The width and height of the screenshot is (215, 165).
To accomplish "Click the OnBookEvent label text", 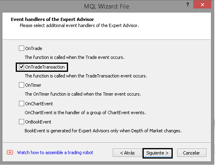I will click(38, 122).
